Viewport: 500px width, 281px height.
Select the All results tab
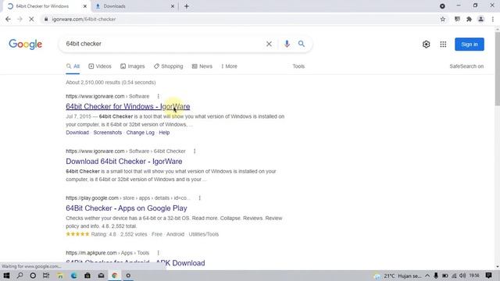(x=73, y=66)
